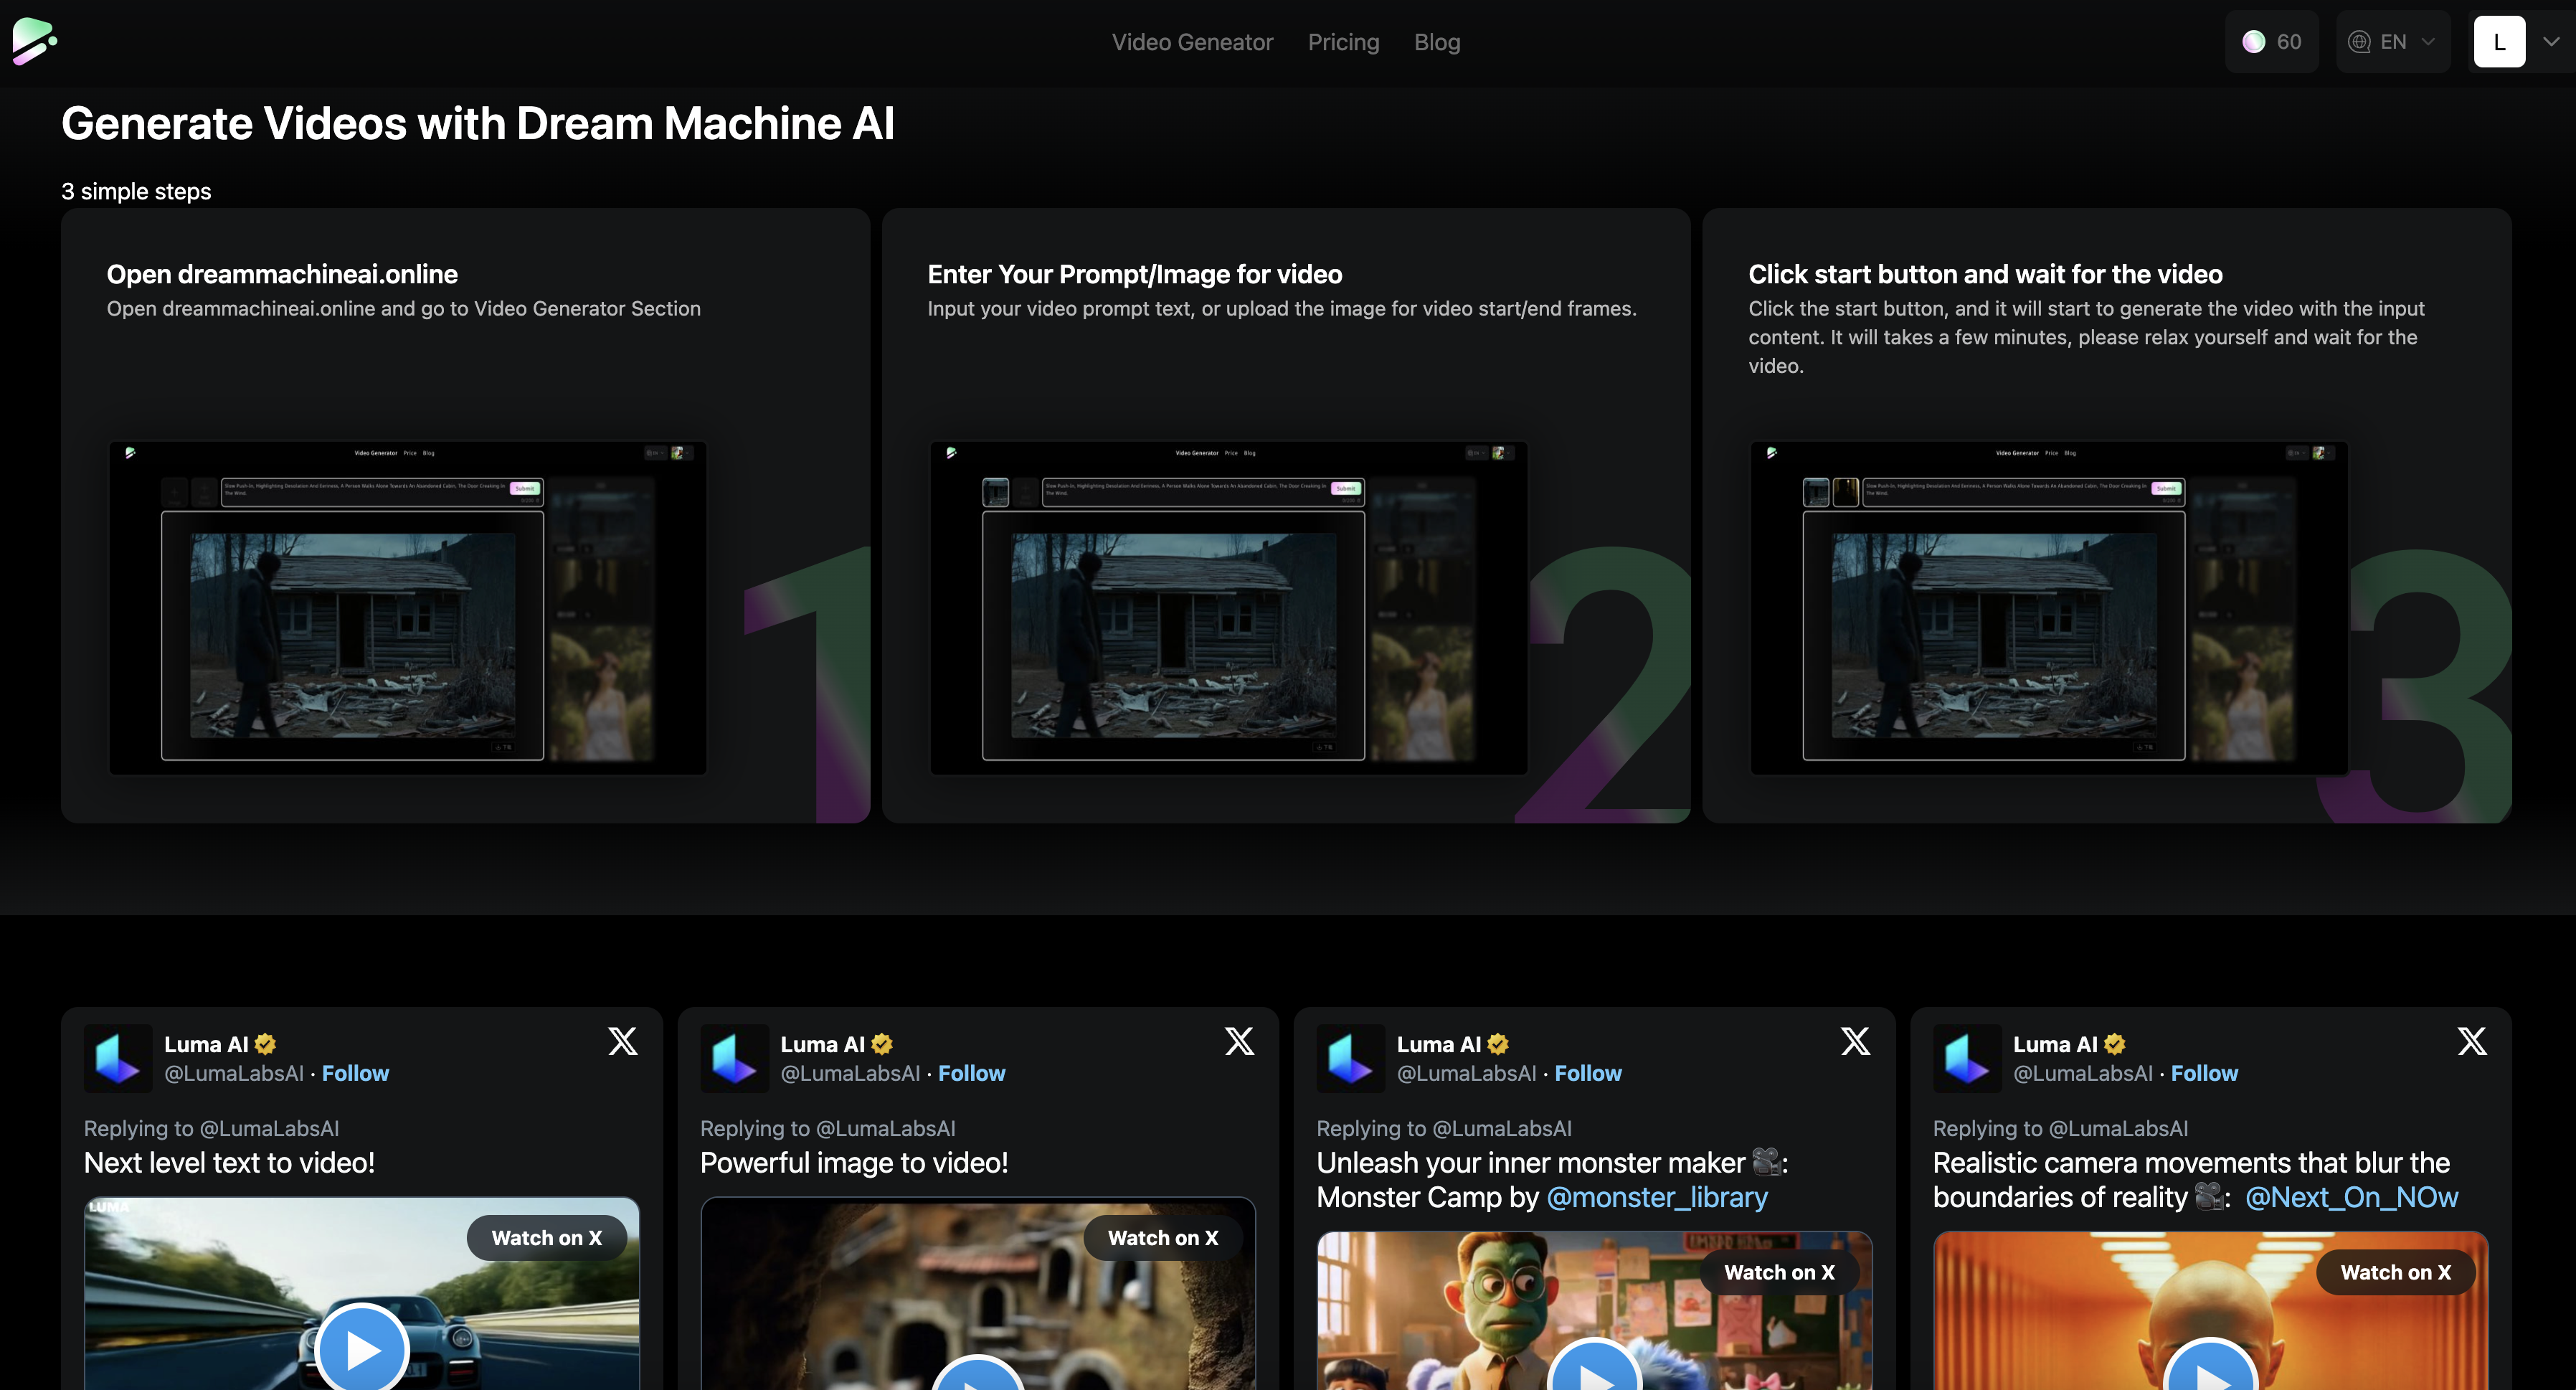Click Luma AI avatar on first tweet

[118, 1058]
